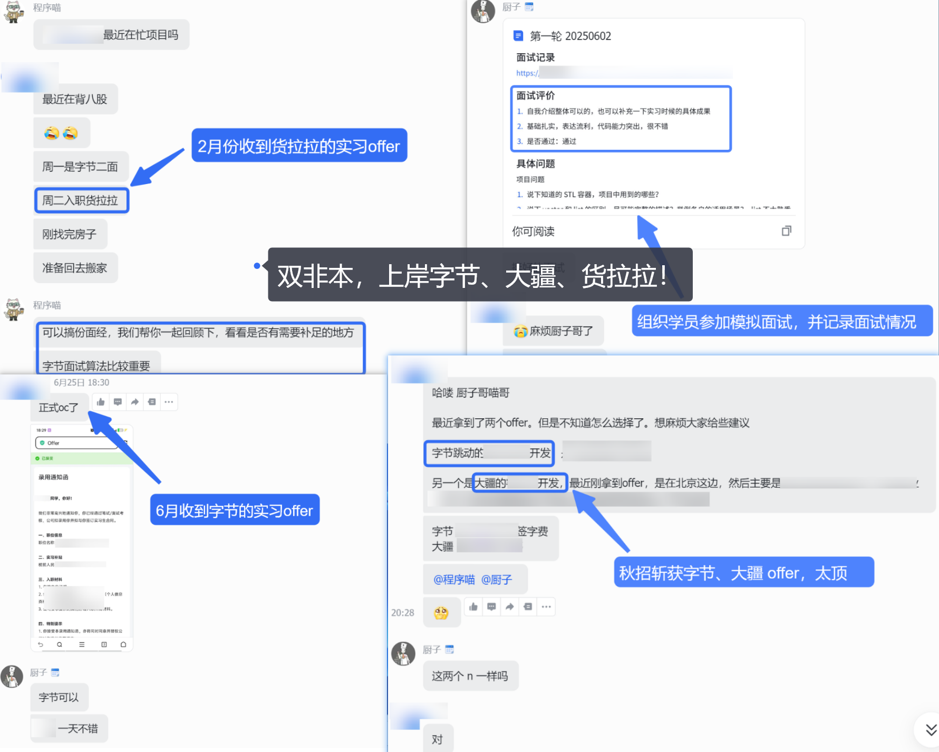
Task: Thumbs-up the 20:28 emoji message
Action: 473,606
